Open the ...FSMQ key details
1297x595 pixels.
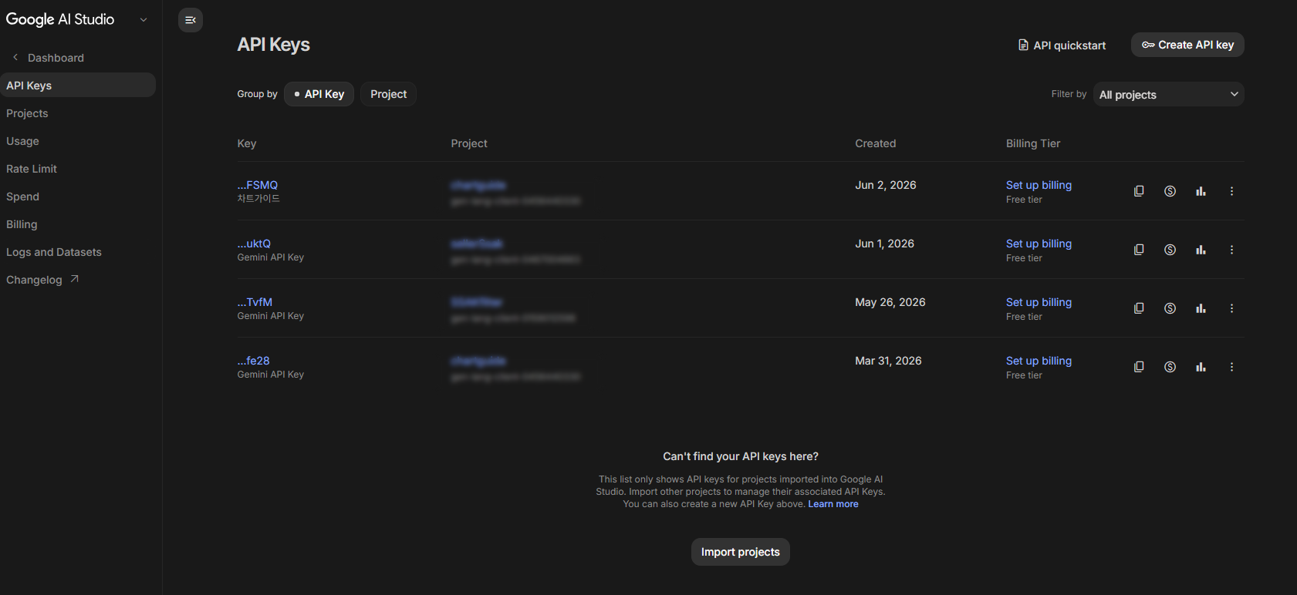point(258,185)
